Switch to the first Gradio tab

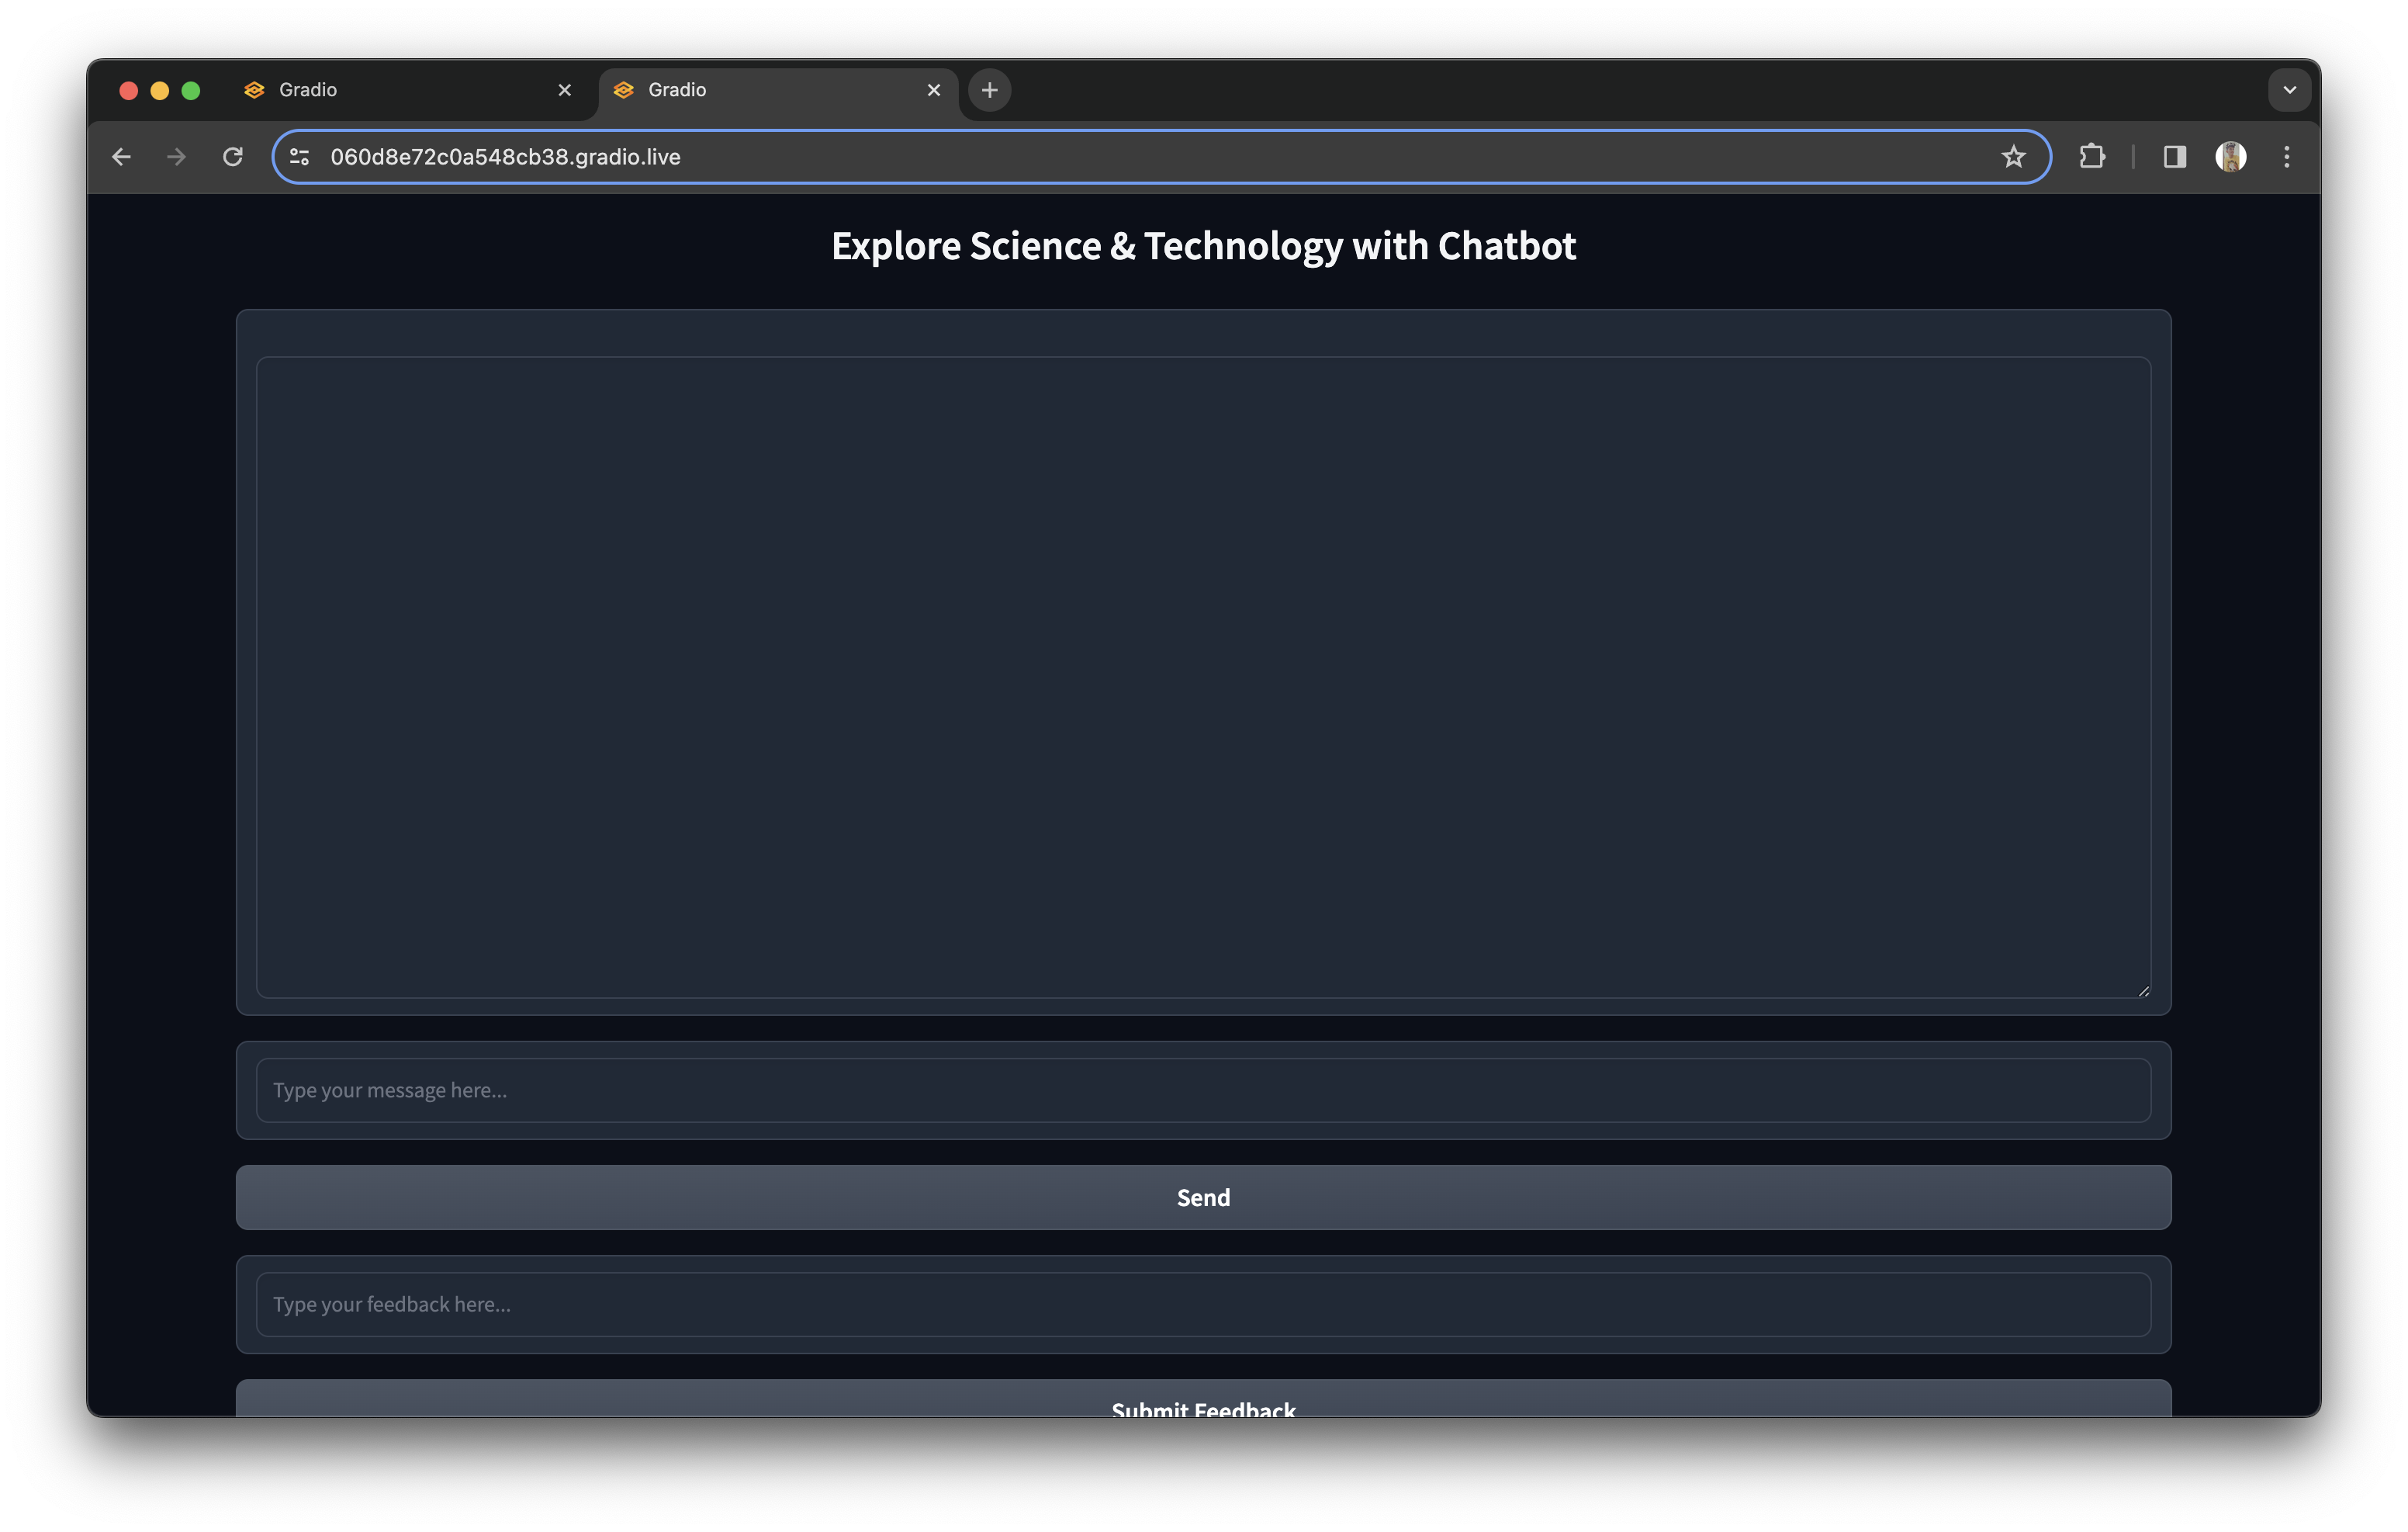pyautogui.click(x=409, y=90)
